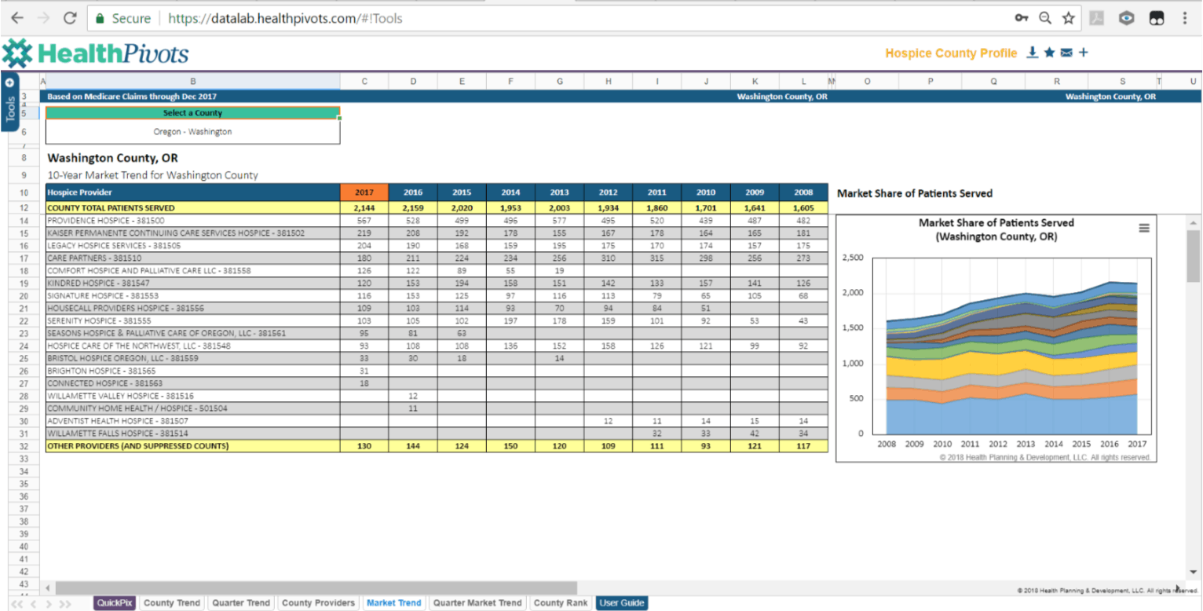1203x611 pixels.
Task: Switch to the Market Trend tab
Action: 394,603
